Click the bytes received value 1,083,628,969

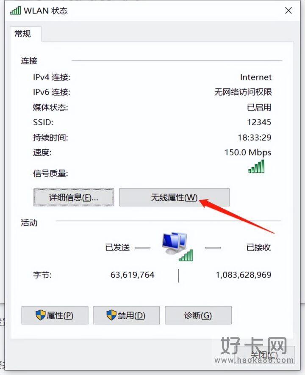click(244, 275)
